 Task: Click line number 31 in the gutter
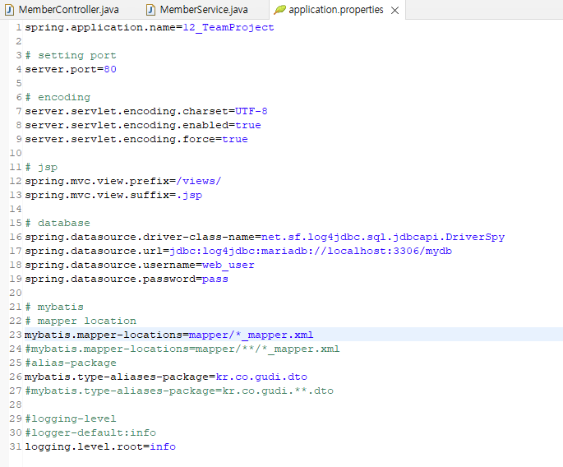click(x=16, y=446)
